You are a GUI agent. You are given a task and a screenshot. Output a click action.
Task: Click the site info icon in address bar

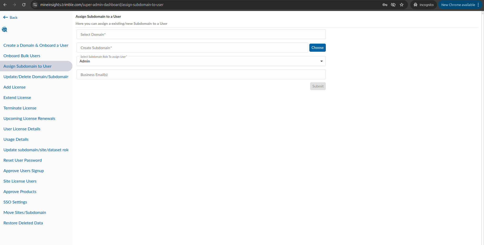point(35,5)
